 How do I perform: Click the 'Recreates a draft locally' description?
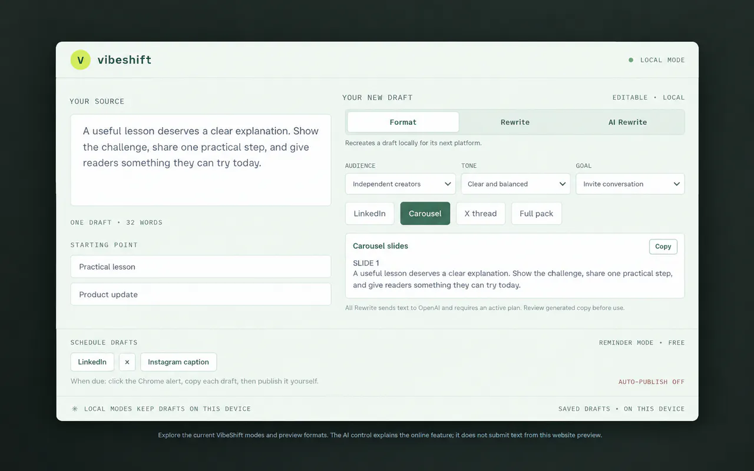coord(413,143)
